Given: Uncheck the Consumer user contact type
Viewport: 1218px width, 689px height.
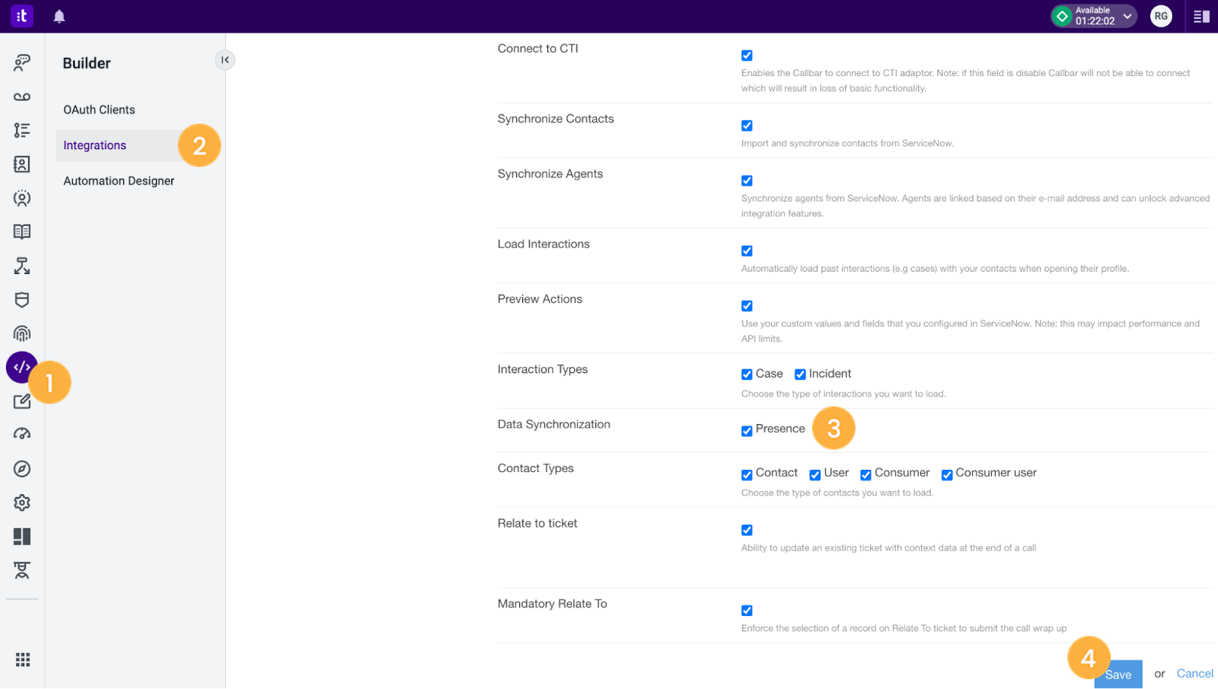Looking at the screenshot, I should click(947, 475).
